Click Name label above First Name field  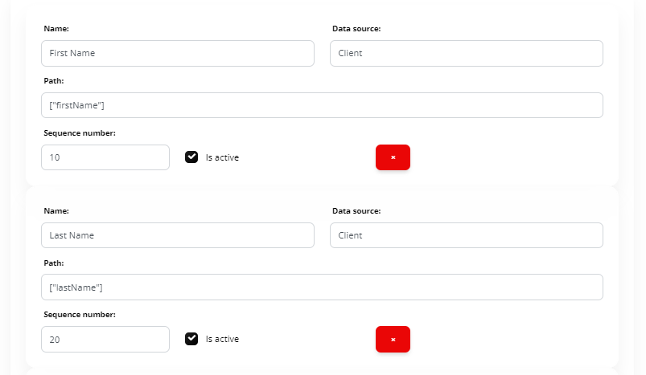point(56,29)
